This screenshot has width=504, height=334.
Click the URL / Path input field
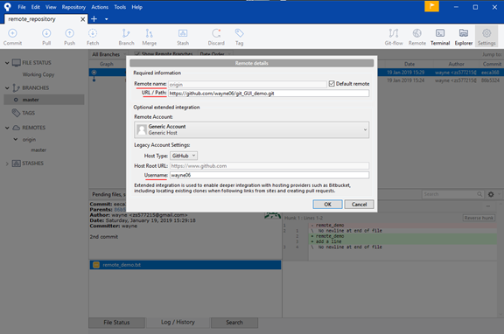click(269, 94)
